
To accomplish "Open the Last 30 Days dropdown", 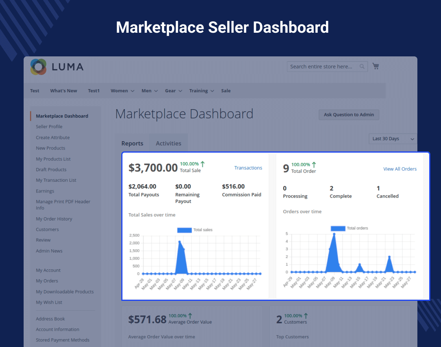I will point(392,139).
